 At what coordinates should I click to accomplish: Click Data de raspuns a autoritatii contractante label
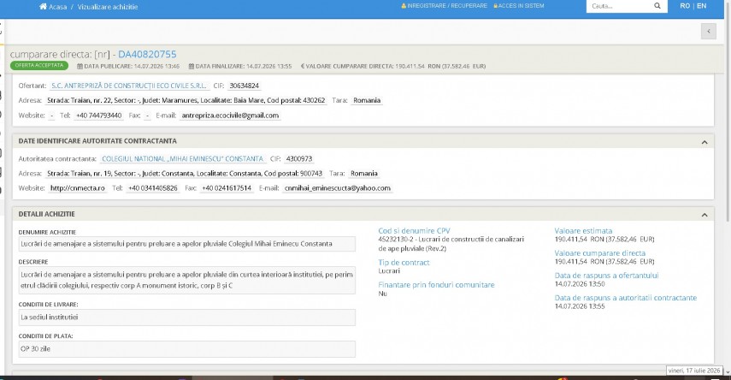(x=626, y=298)
